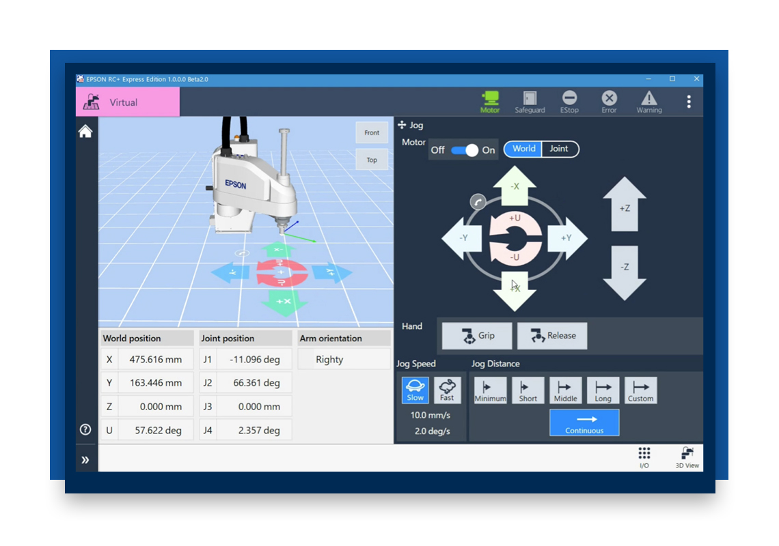The height and width of the screenshot is (546, 779).
Task: Click the Warning triangle icon
Action: [x=648, y=102]
